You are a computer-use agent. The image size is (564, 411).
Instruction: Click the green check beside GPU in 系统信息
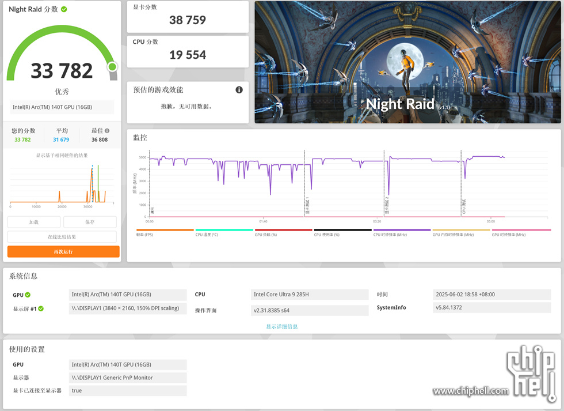[x=28, y=295]
